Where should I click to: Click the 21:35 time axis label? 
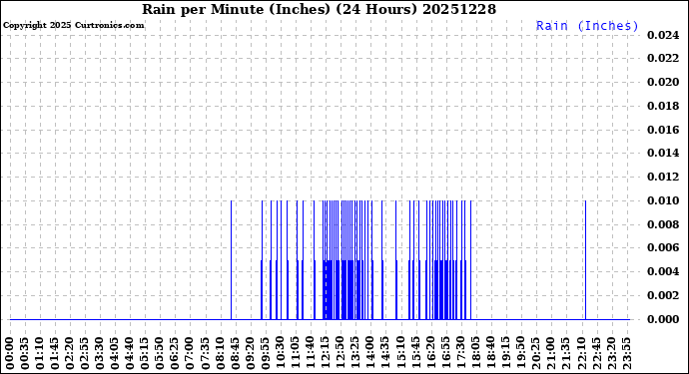[x=566, y=354]
